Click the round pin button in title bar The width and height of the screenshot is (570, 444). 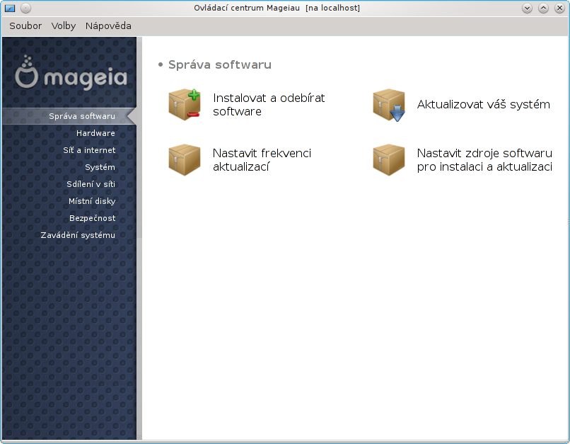(25, 8)
